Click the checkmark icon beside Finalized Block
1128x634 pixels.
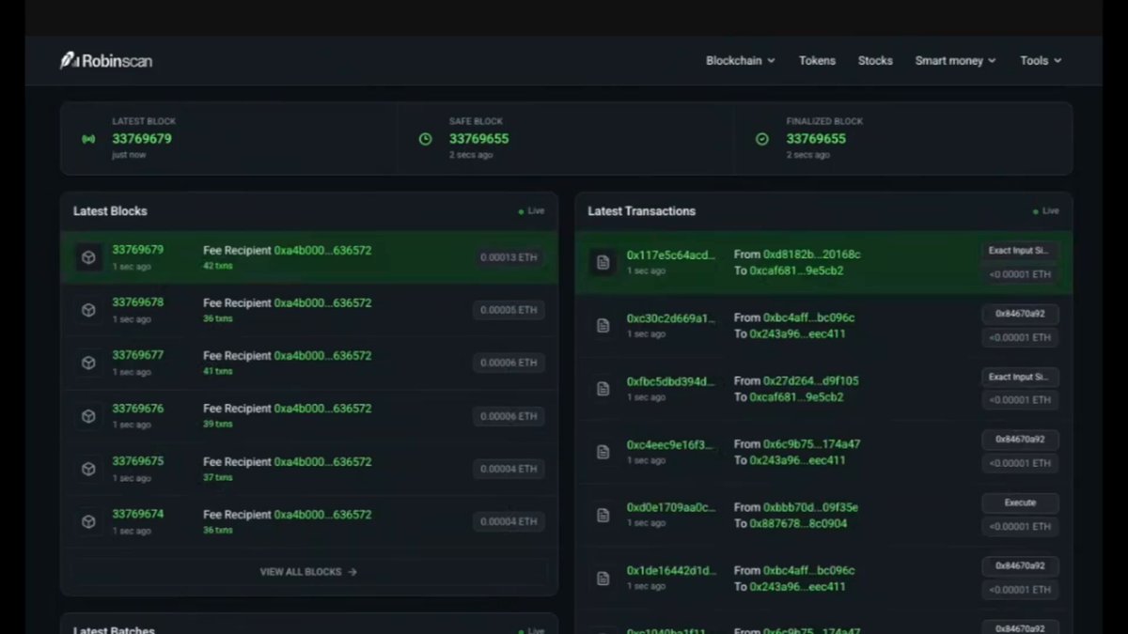point(762,139)
